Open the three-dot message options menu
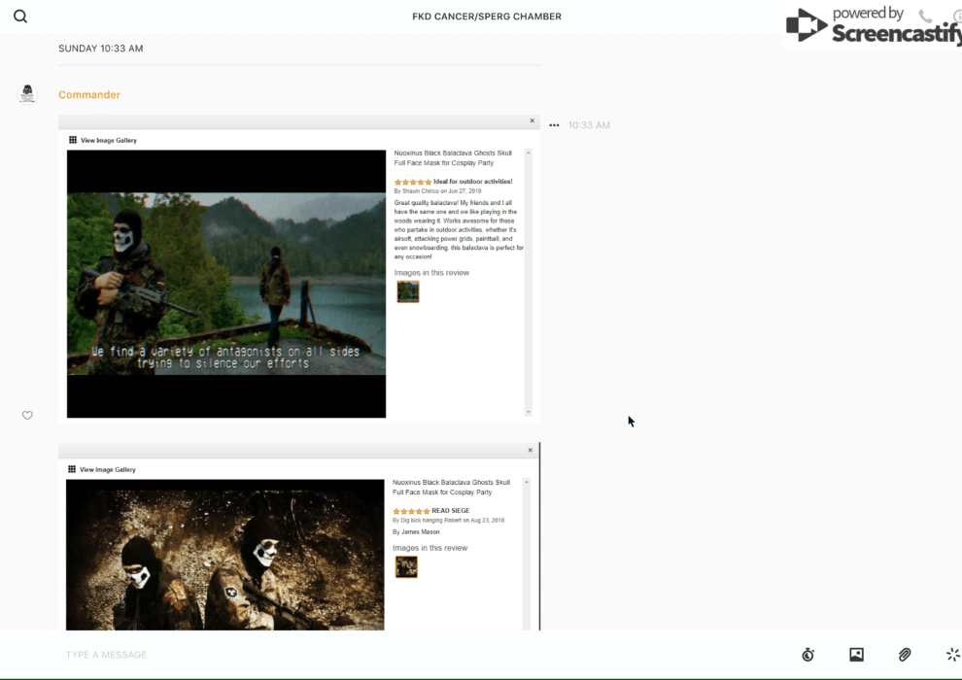 tap(554, 125)
